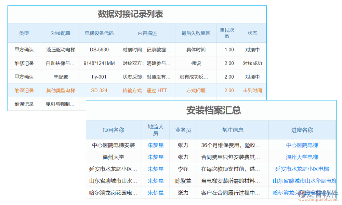Click the 重试次数 column header
The image size is (342, 205).
[227, 33]
